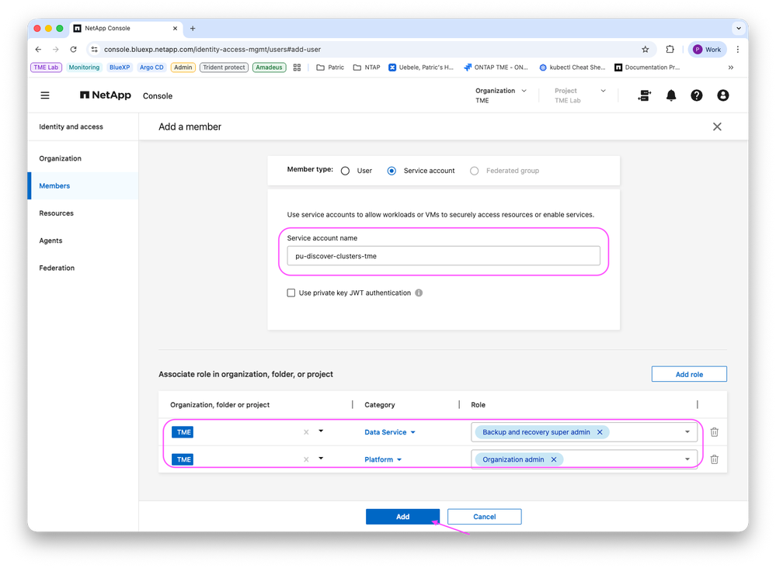Click the Service account name field
The width and height of the screenshot is (776, 568).
point(444,256)
